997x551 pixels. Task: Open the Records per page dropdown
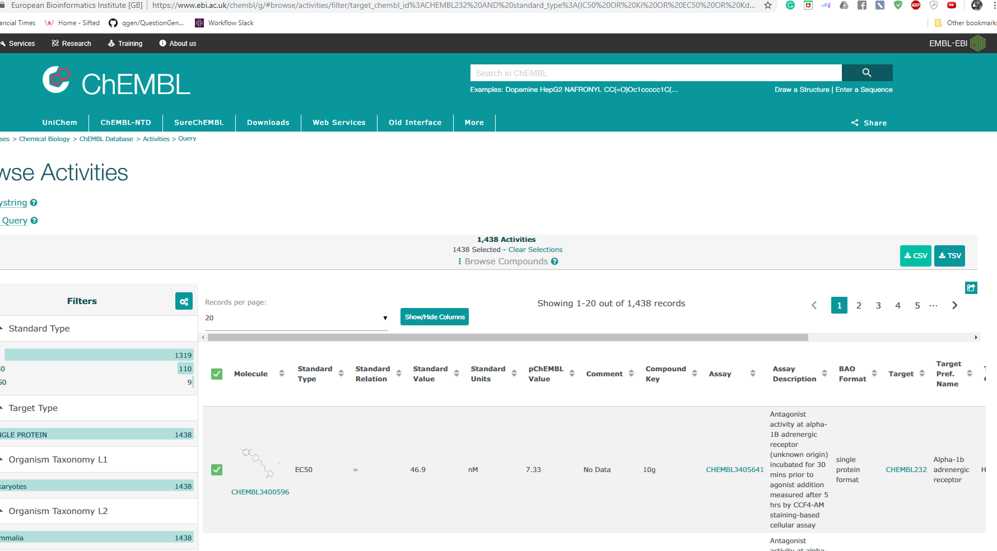point(296,318)
